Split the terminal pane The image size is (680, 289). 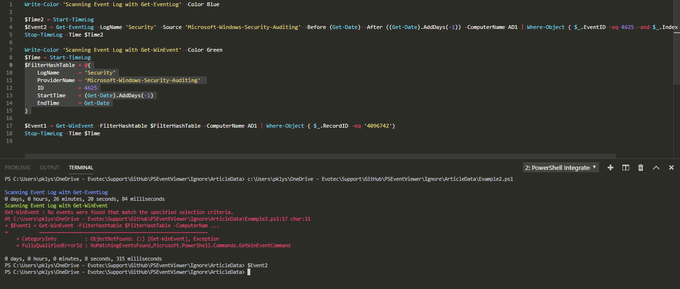tap(626, 168)
